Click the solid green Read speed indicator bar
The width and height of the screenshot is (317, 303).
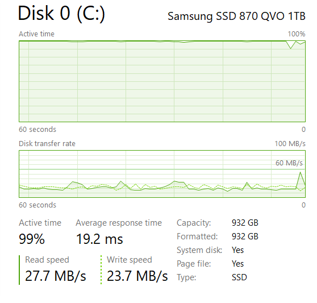[19, 270]
